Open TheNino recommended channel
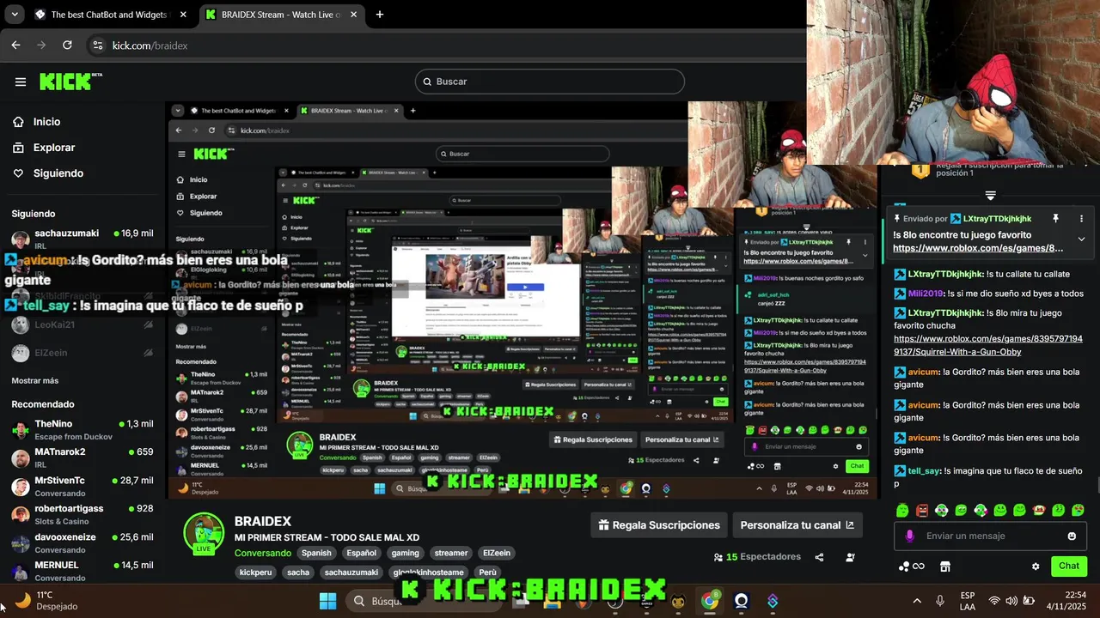 tap(82, 430)
